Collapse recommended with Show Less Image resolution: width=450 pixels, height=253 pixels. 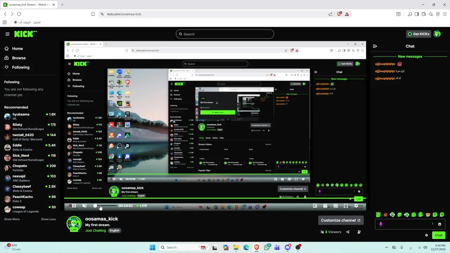48,219
